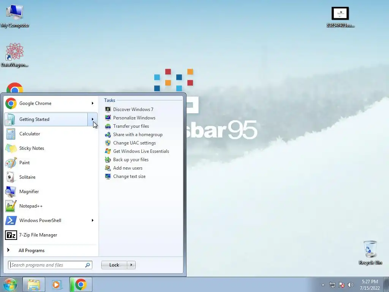Click the Action Center flag tray icon
Image resolution: width=389 pixels, height=292 pixels.
coord(342,285)
